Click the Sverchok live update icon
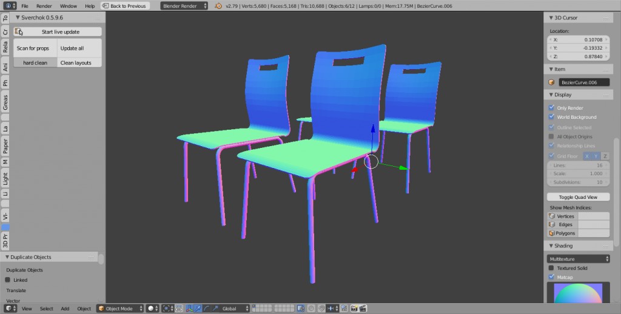The image size is (621, 314). coord(19,32)
